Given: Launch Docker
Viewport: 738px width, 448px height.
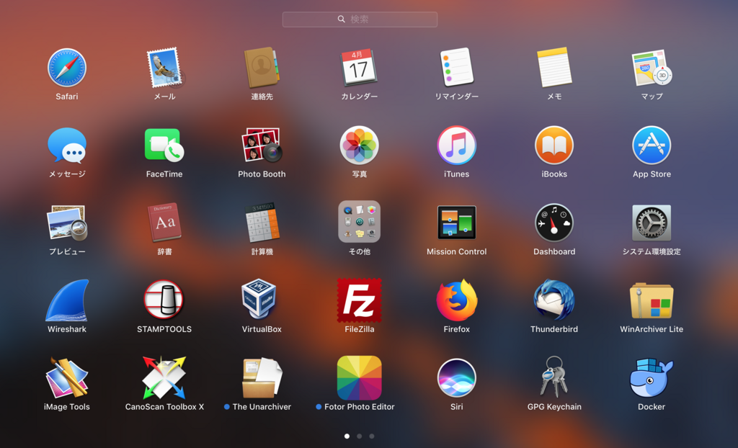Looking at the screenshot, I should [652, 378].
